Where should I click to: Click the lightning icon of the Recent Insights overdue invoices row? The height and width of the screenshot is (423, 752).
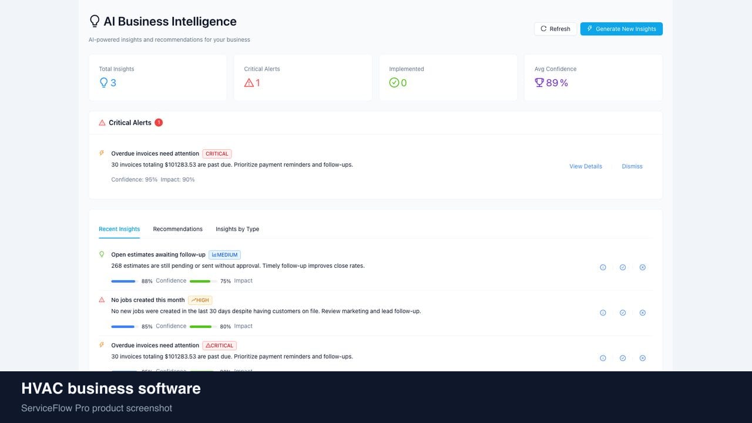click(102, 345)
